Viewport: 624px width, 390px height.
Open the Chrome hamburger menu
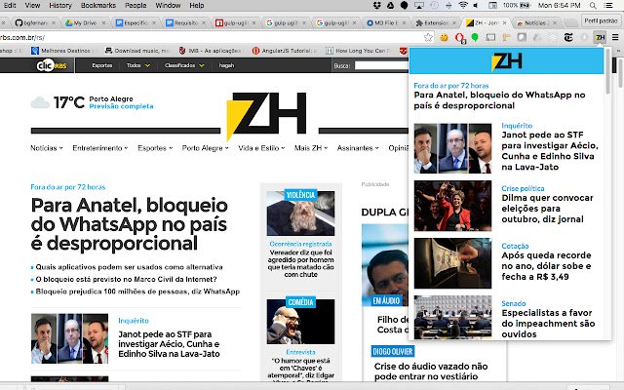point(615,37)
